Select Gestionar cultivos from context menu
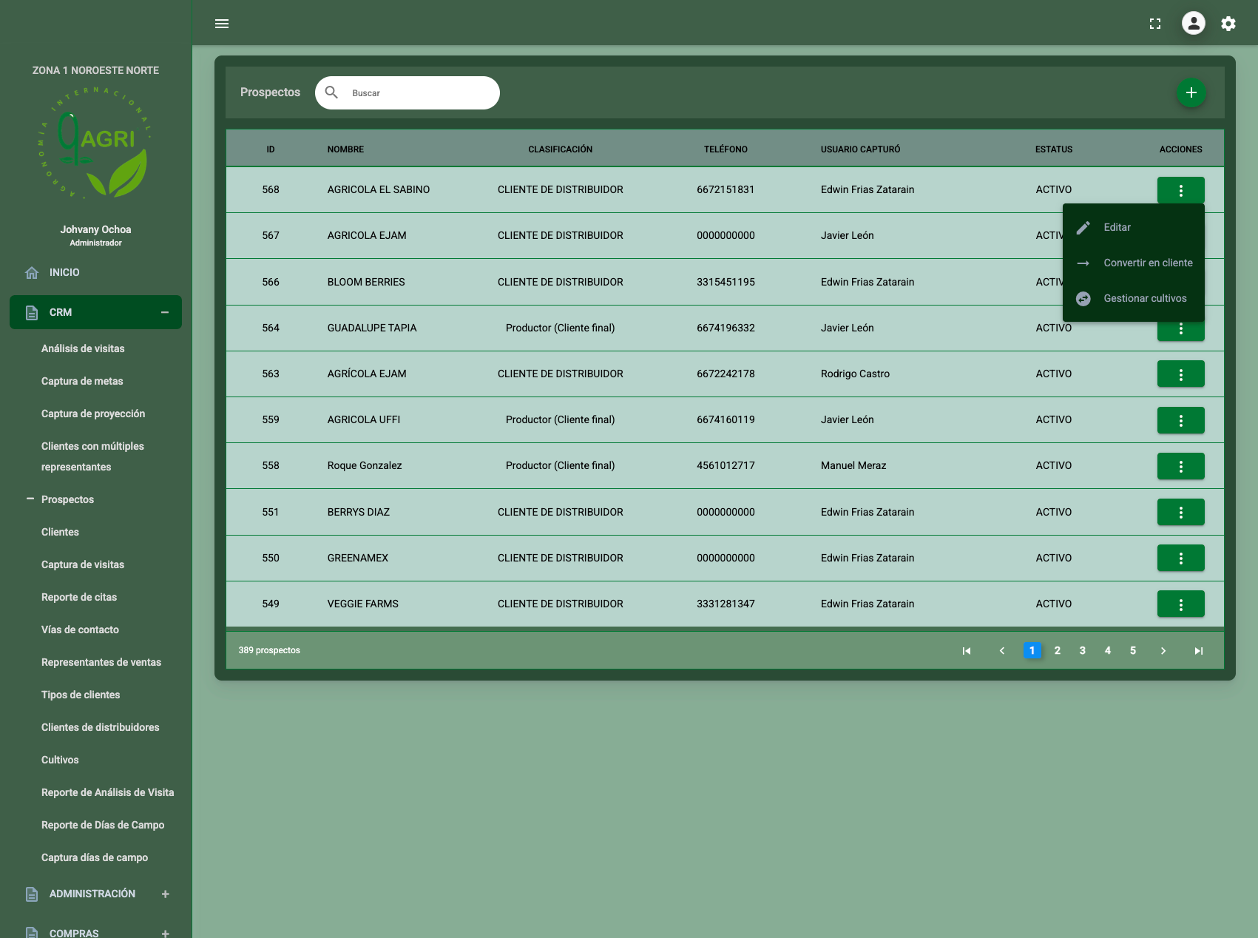 click(x=1145, y=298)
